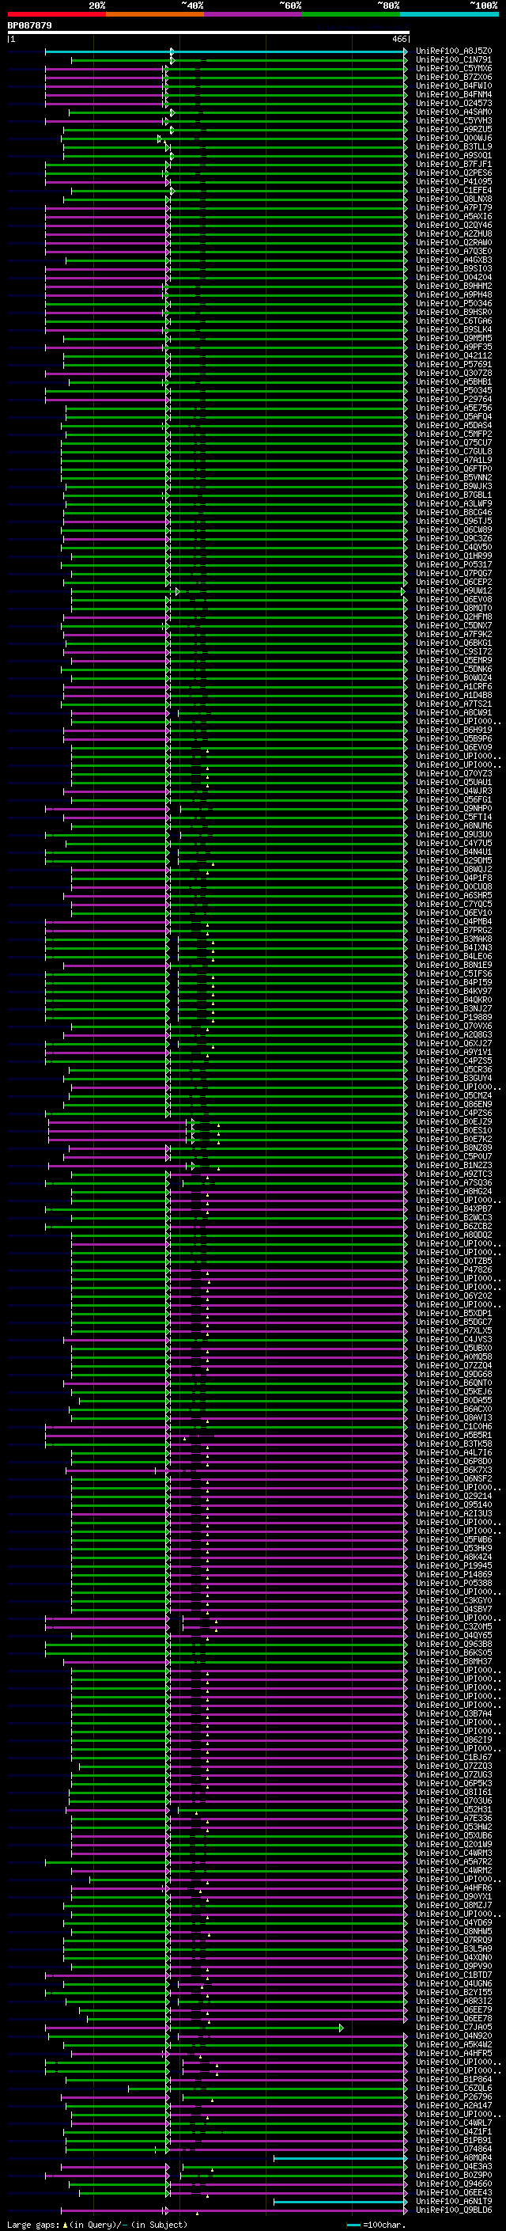Select hit label UniRef100_P29764
This screenshot has width=506, height=2231.
454,399
